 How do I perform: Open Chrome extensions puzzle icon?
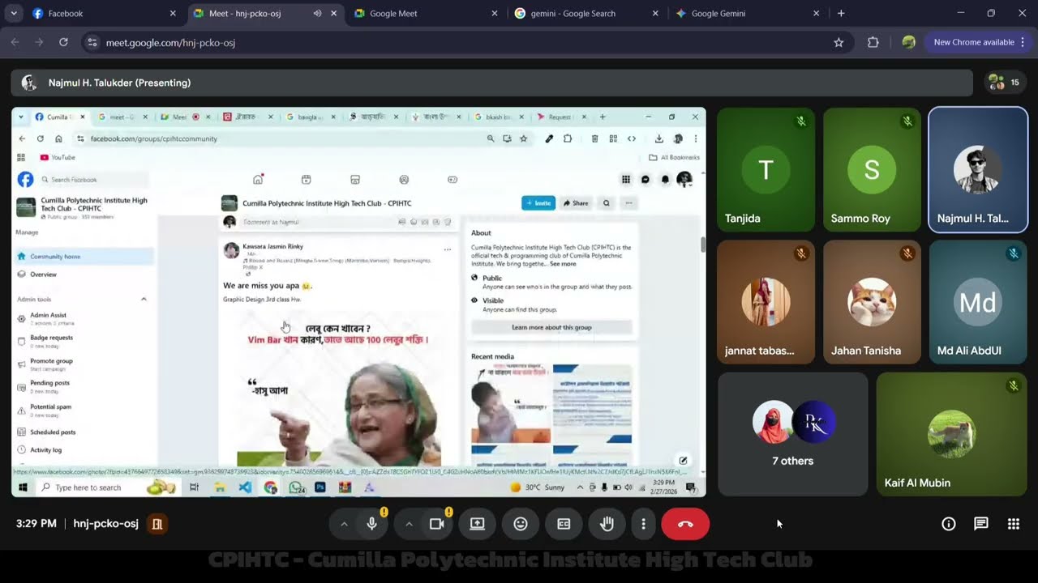[873, 42]
